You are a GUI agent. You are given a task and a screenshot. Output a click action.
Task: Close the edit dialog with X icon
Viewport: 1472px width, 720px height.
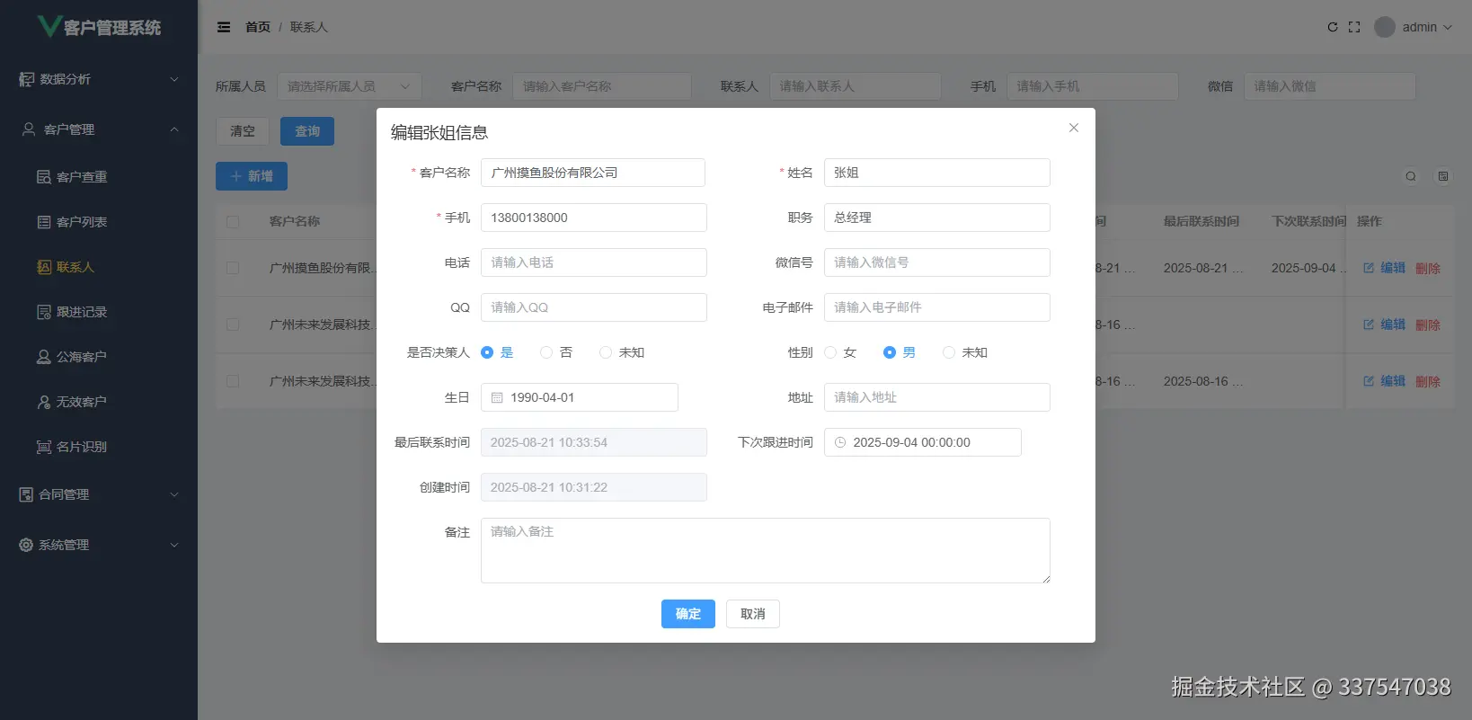[1073, 128]
